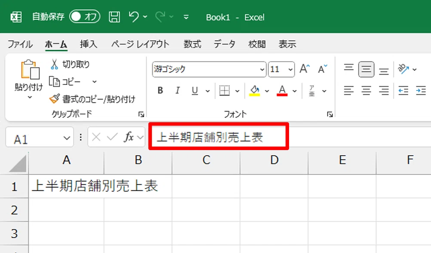Viewport: 431px width, 253px height.
Task: Click 書式のコピー/貼り付け format painter
Action: tap(92, 99)
